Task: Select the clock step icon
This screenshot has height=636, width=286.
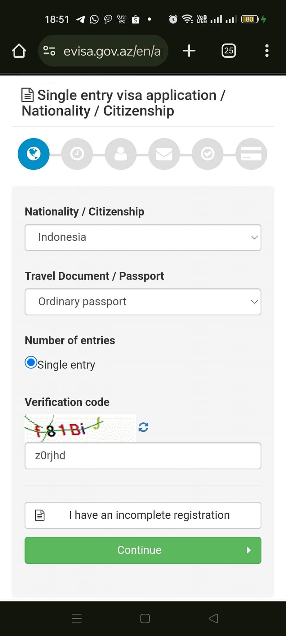Action: tap(77, 154)
